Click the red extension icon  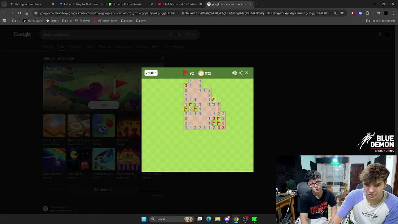tap(352, 13)
